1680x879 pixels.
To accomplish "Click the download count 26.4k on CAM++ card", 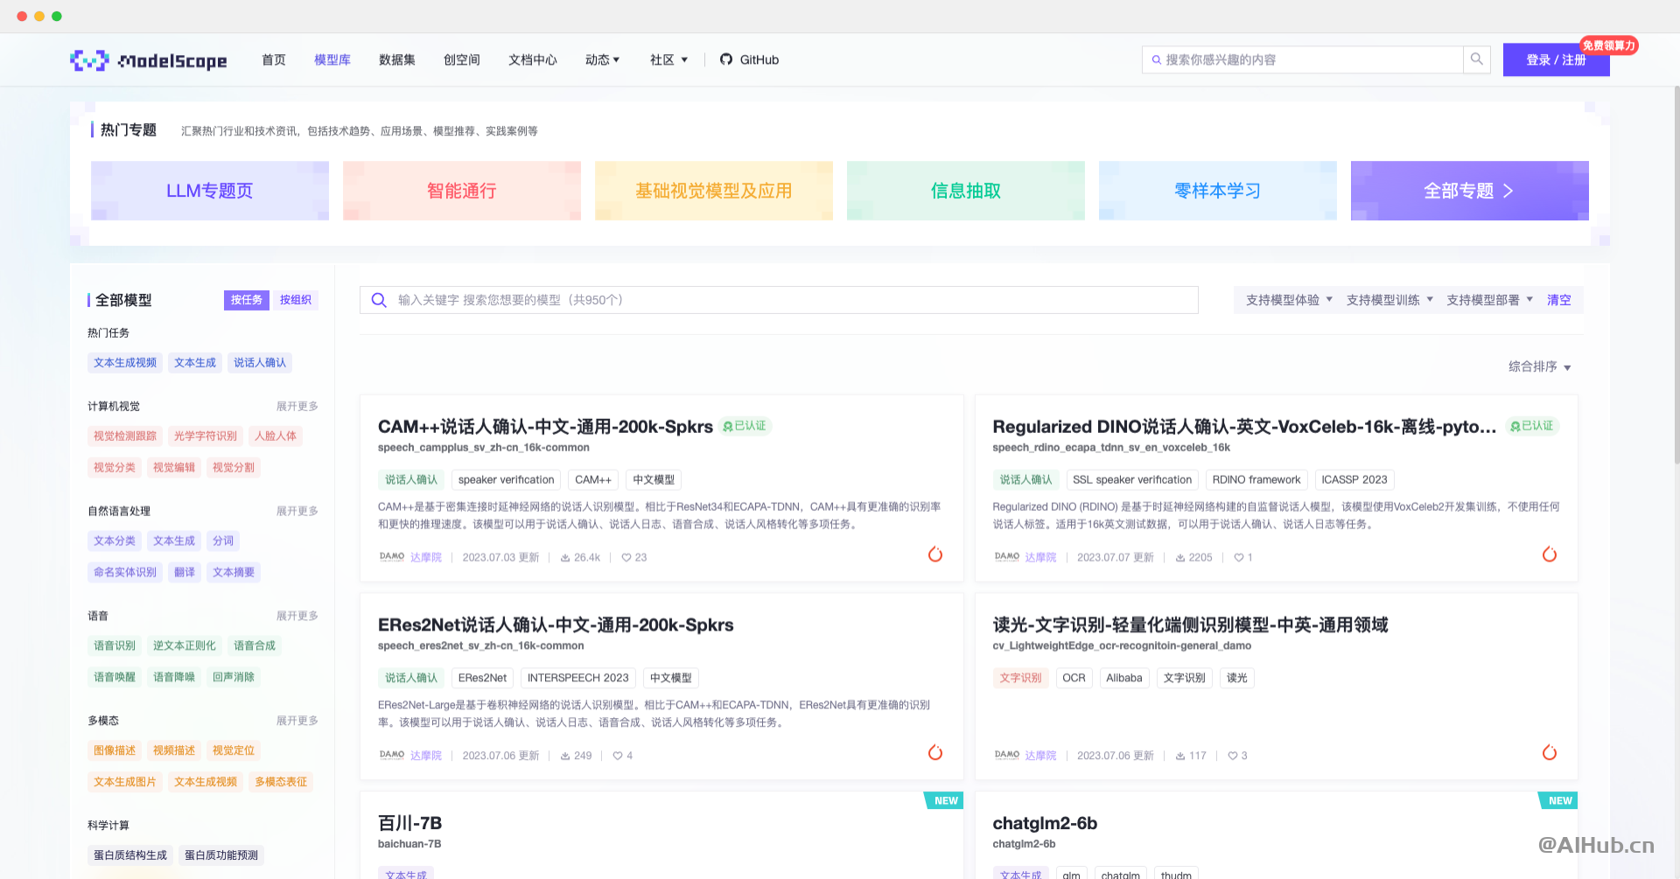I will coord(580,557).
